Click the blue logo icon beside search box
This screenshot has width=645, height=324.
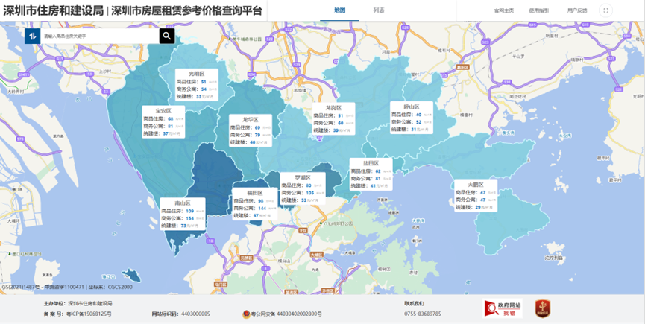[x=33, y=36]
